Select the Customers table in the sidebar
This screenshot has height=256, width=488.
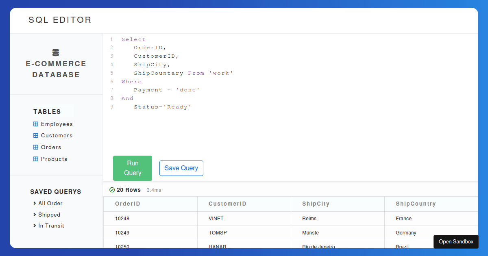pyautogui.click(x=57, y=135)
